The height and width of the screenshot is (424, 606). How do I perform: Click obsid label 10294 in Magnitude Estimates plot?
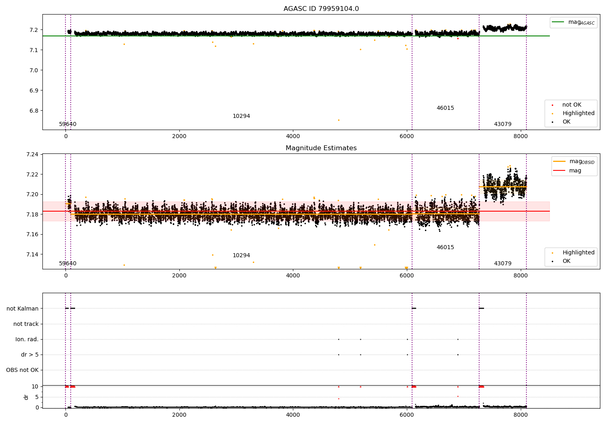click(241, 256)
